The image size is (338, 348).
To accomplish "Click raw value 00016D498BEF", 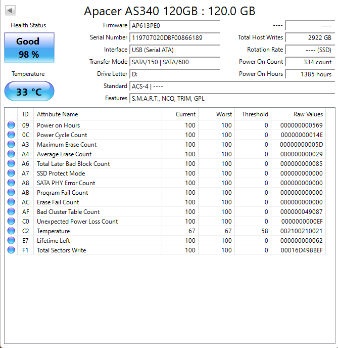I will (x=302, y=250).
